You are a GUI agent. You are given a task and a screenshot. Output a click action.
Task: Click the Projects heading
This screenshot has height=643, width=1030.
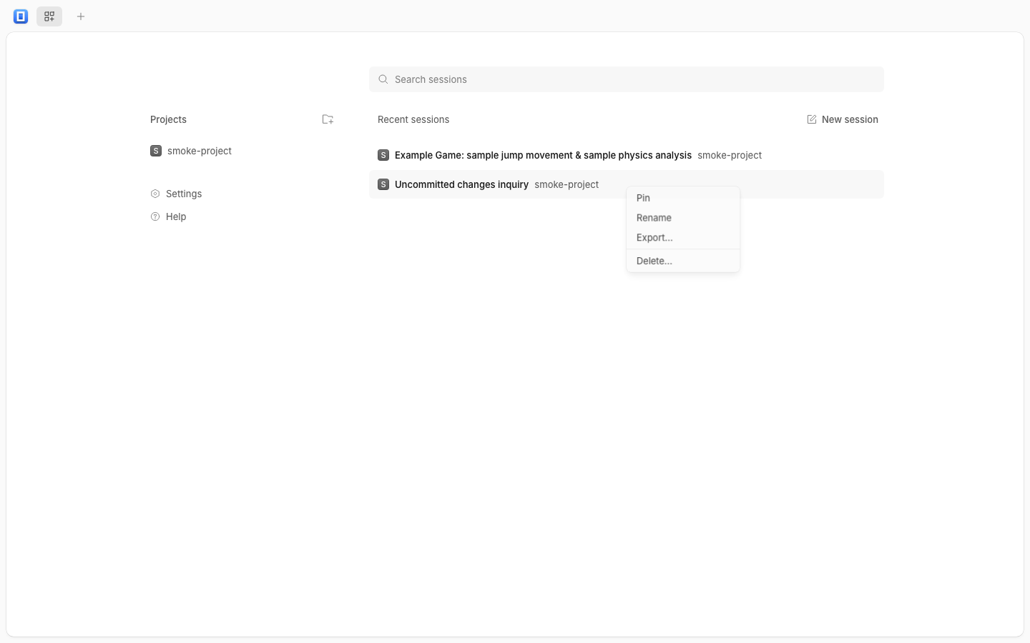[168, 119]
